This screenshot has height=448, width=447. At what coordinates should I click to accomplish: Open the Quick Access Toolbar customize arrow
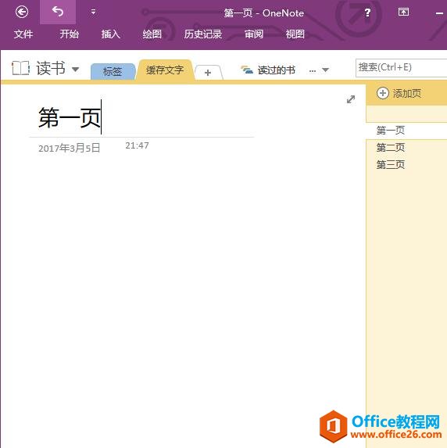[x=93, y=12]
